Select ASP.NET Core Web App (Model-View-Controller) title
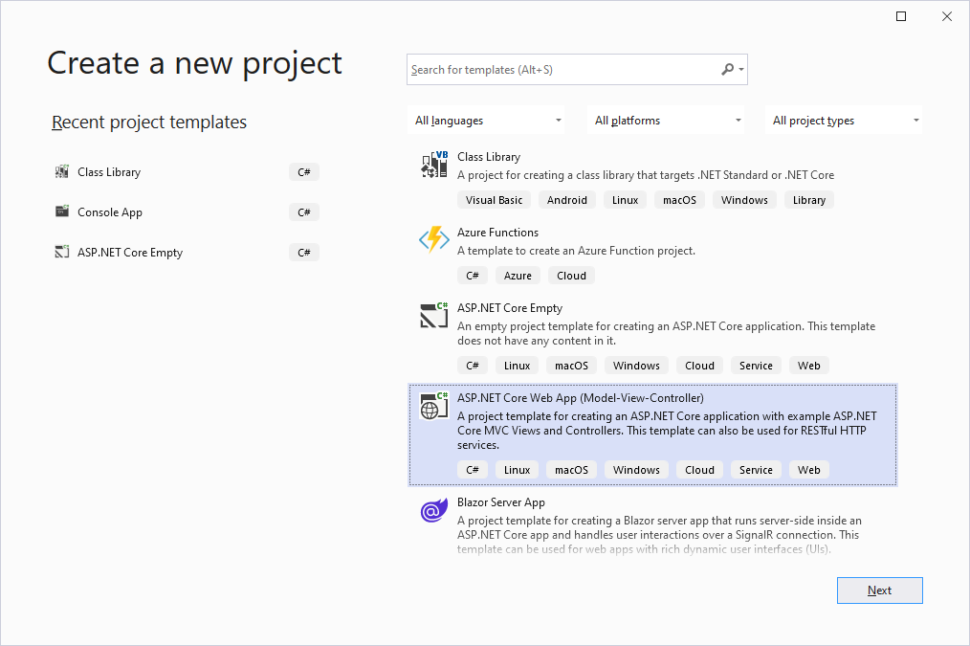The image size is (970, 646). [581, 398]
